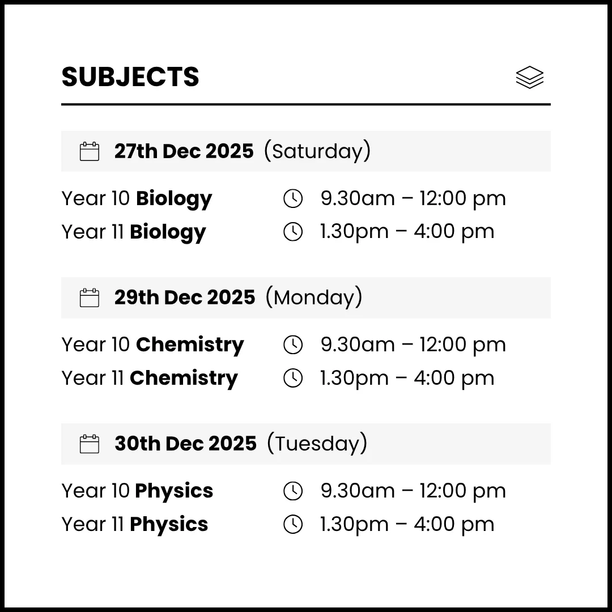Click the clock icon for Year 10 Chemistry
The image size is (612, 612).
click(293, 345)
